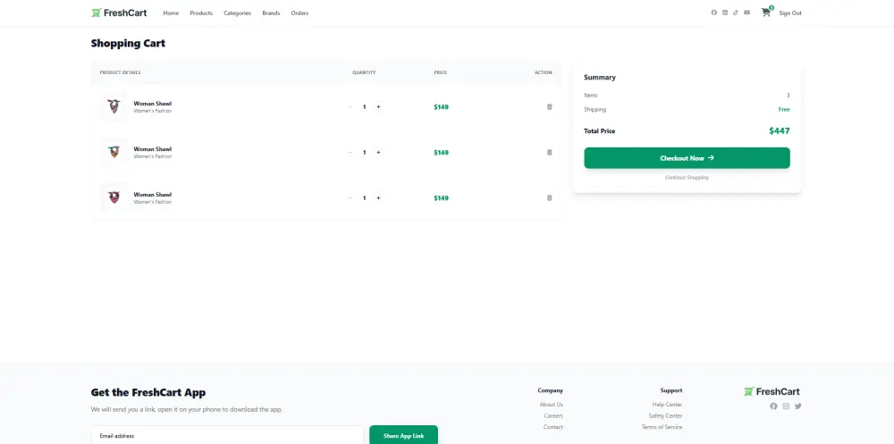
Task: Open footer Instagram icon
Action: [786, 406]
